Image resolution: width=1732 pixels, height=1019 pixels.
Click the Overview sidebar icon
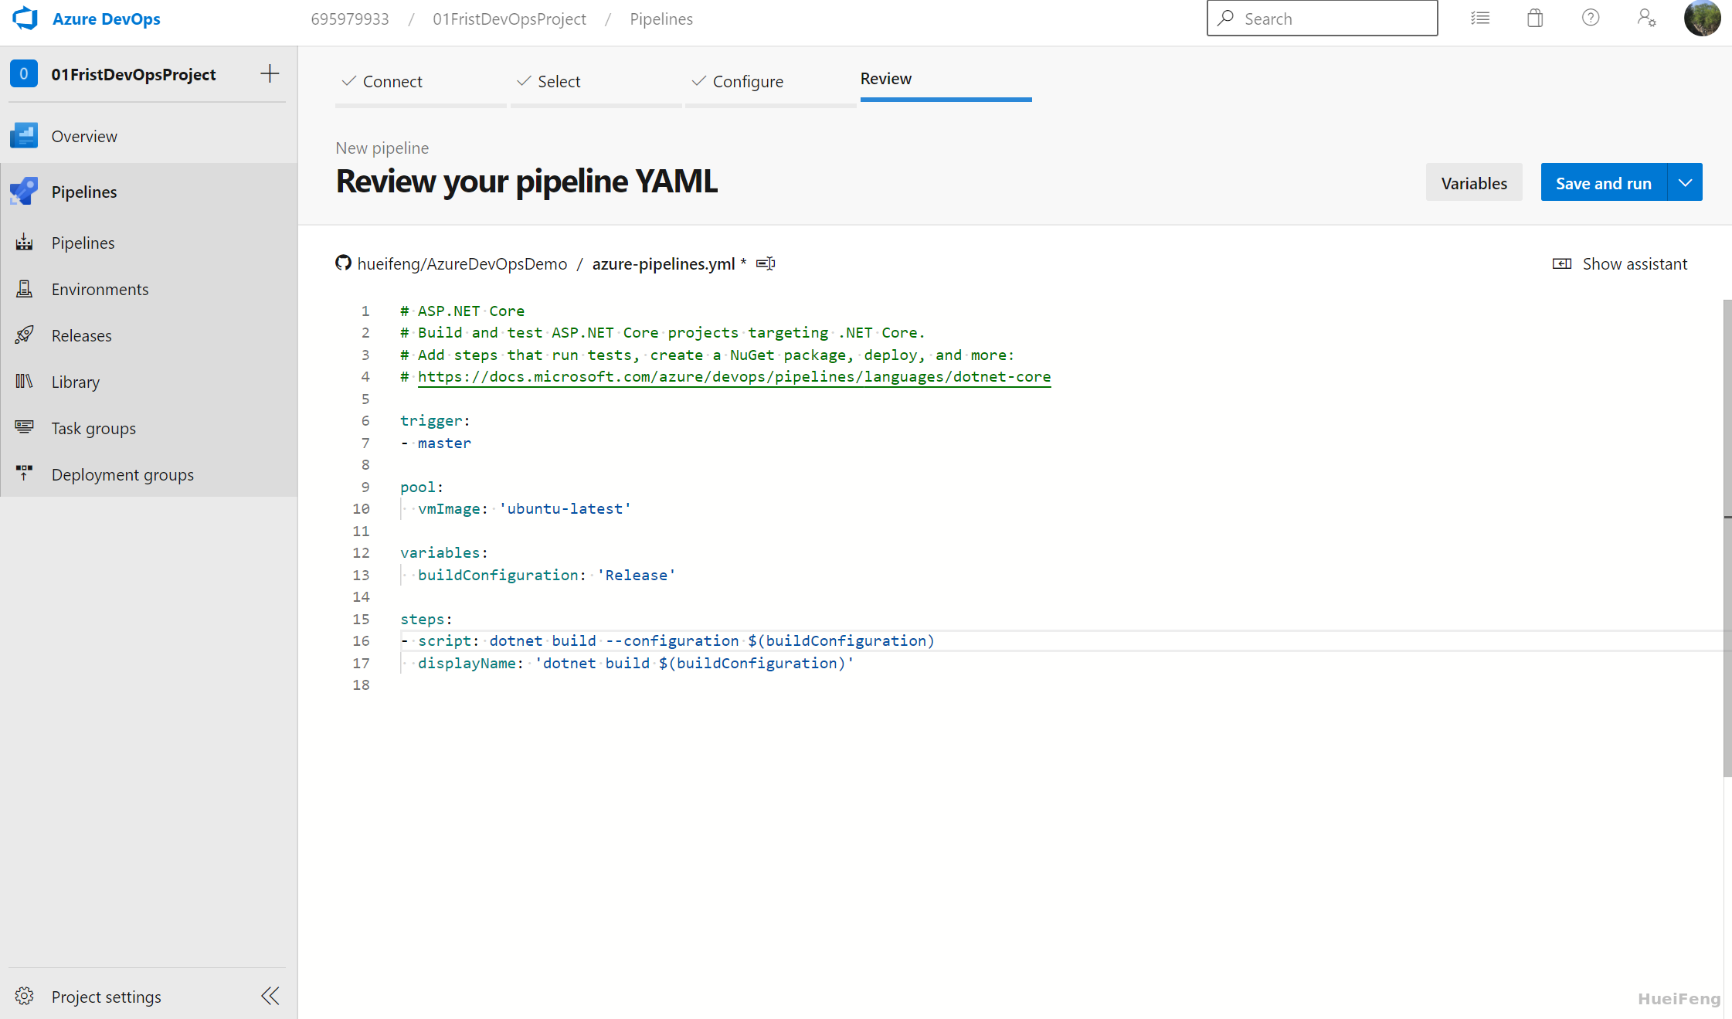[24, 136]
